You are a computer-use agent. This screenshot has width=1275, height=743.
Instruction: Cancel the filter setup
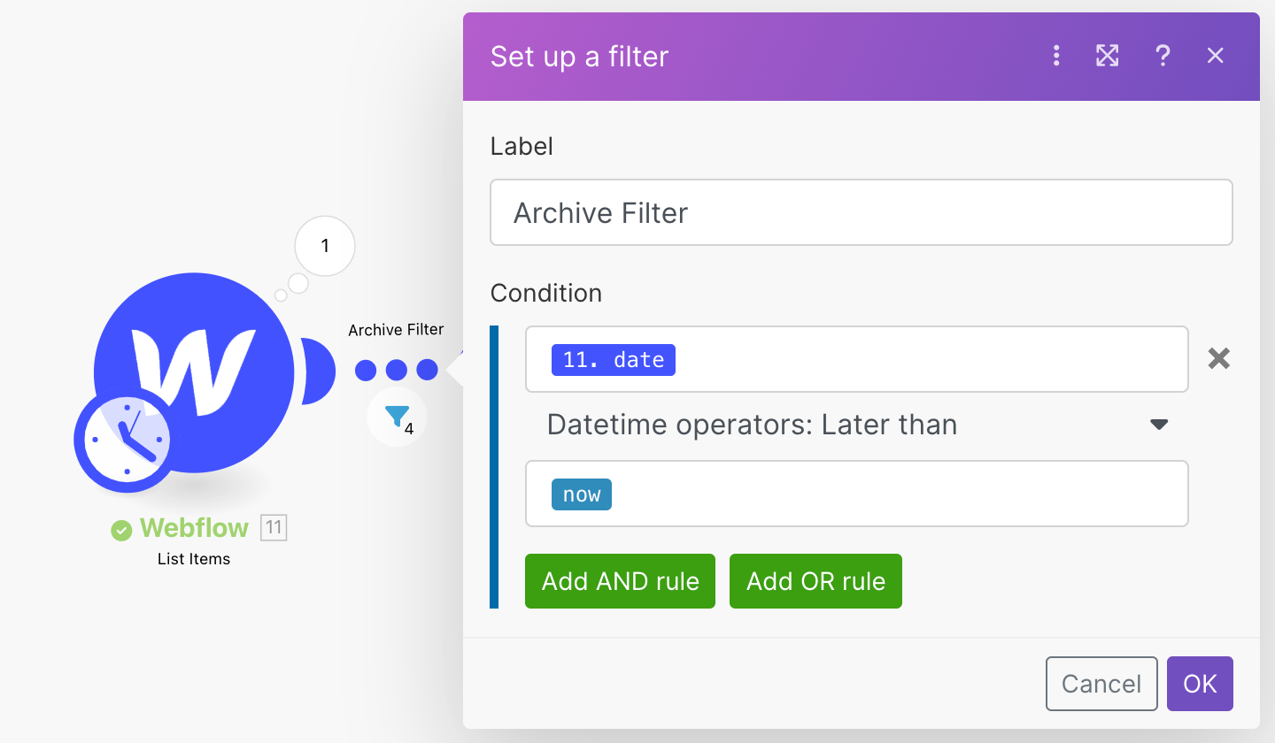pyautogui.click(x=1101, y=684)
